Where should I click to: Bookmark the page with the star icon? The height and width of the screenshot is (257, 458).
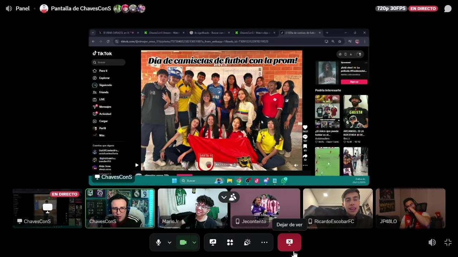click(340, 41)
